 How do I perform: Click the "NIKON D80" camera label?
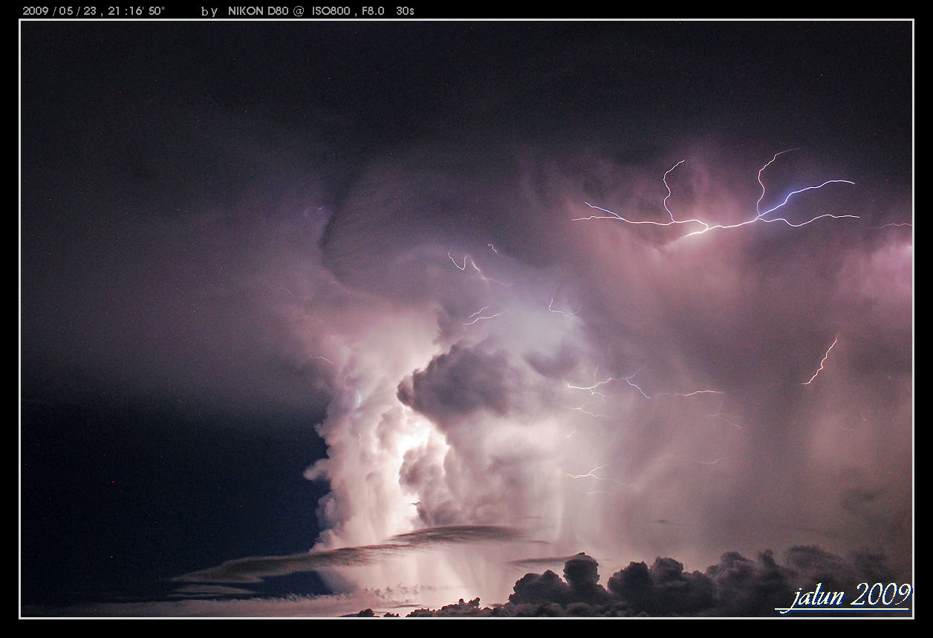(x=259, y=11)
